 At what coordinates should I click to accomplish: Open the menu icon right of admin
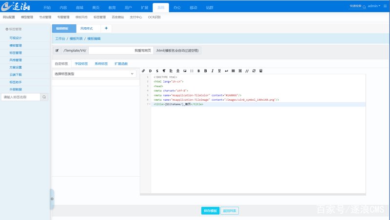[385, 6]
